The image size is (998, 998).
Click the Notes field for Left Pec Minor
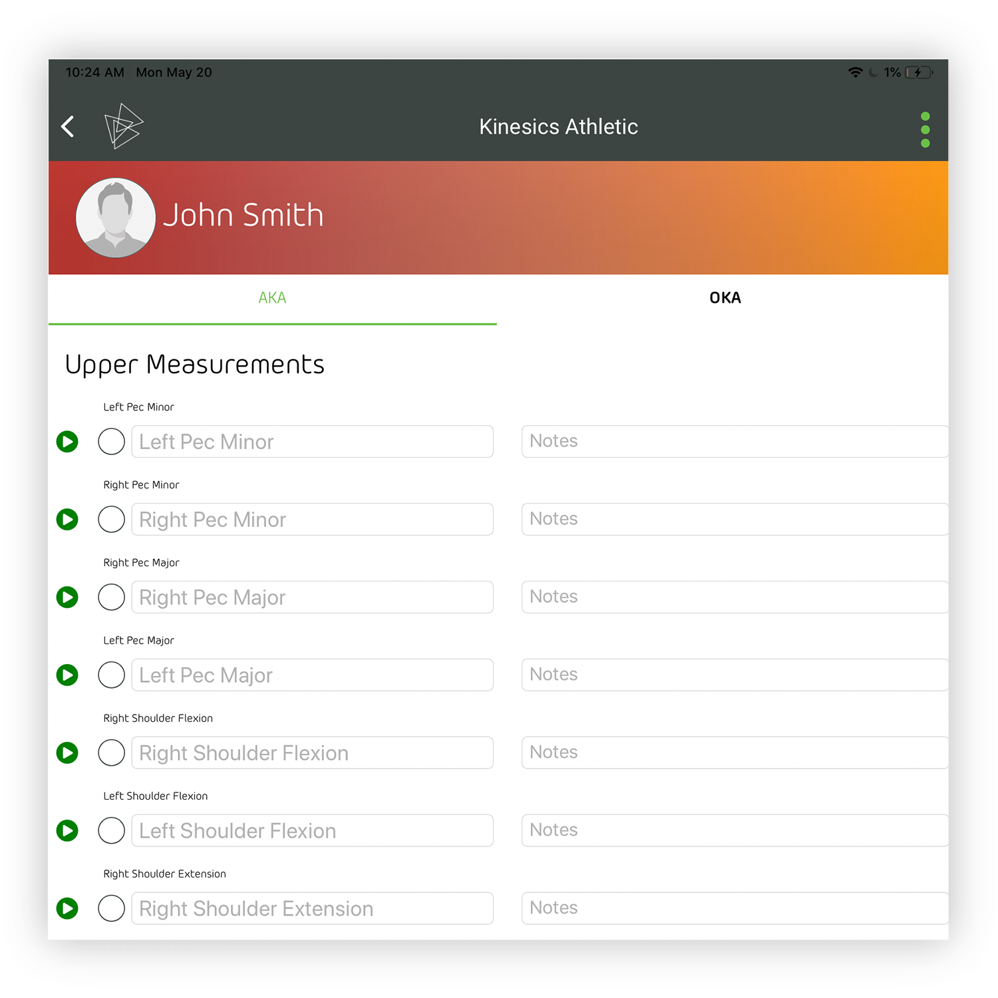735,441
